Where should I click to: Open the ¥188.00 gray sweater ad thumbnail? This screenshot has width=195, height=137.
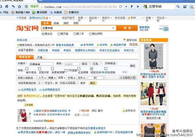click(x=153, y=56)
